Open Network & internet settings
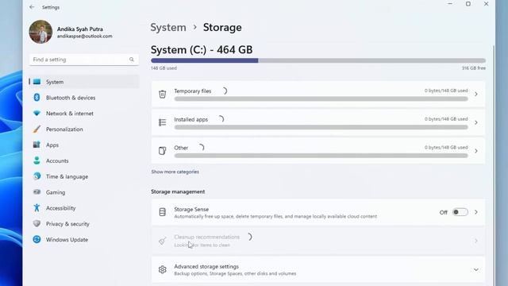Viewport: 508px width, 286px height. pos(84,114)
